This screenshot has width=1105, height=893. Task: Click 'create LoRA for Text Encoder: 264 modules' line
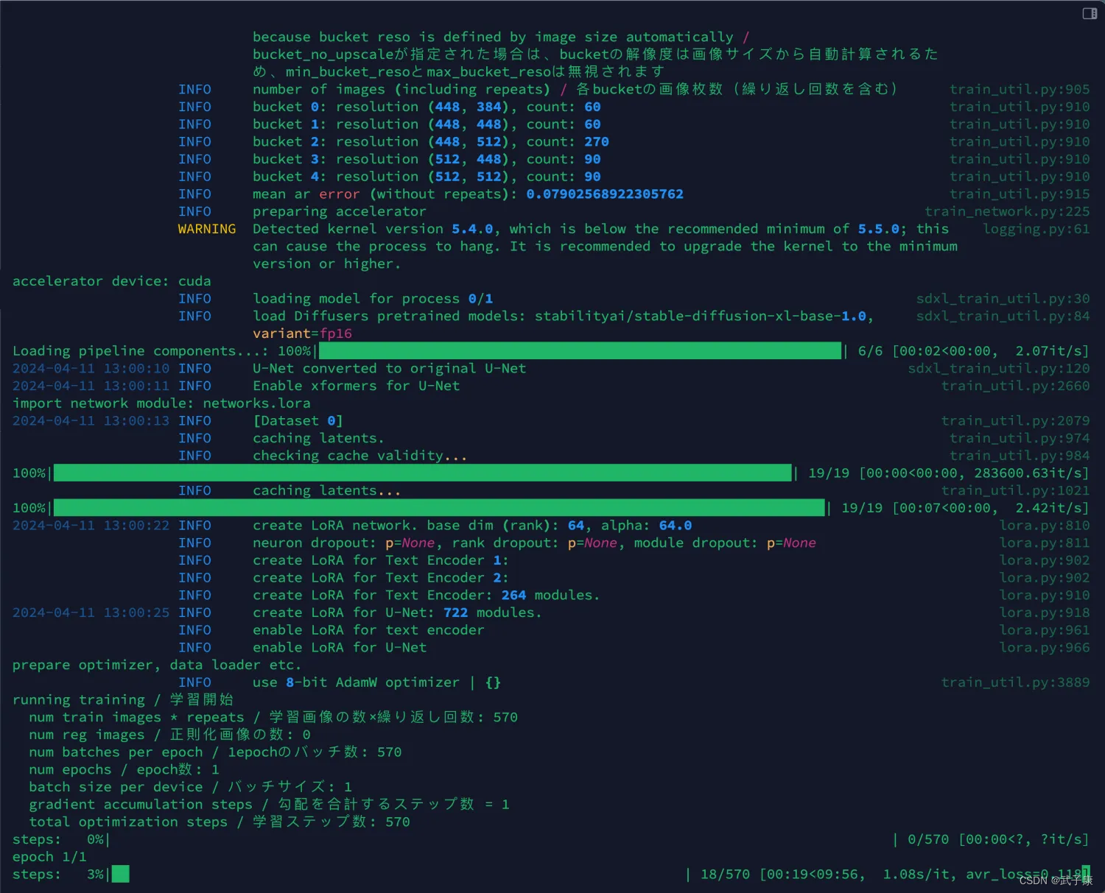(x=427, y=595)
